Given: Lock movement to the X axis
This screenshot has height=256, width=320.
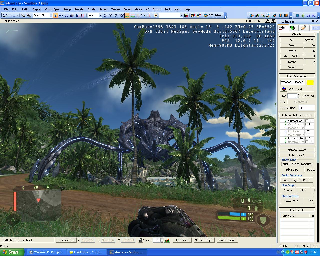Looking at the screenshot, I should [105, 15].
